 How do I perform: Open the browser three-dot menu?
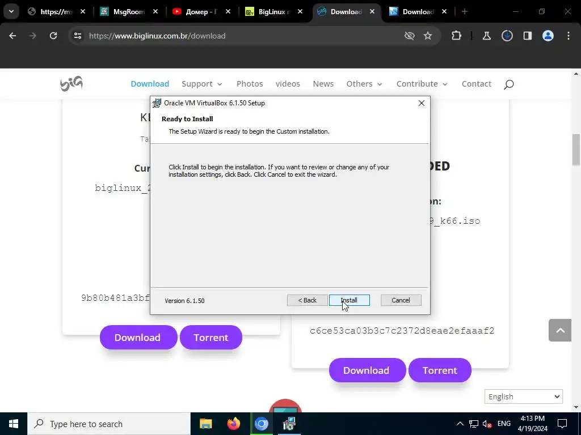[569, 36]
